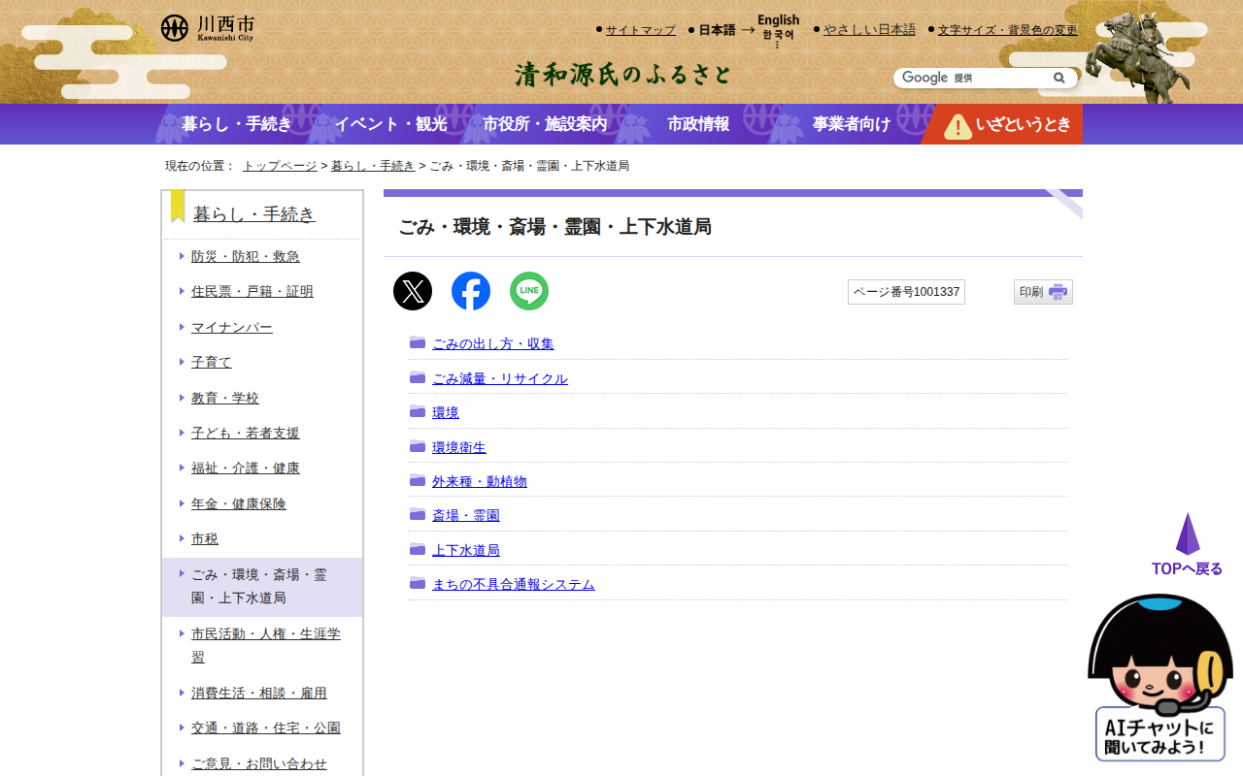Open the AI chat mascot assistant
Image resolution: width=1243 pixels, height=776 pixels.
[x=1159, y=679]
